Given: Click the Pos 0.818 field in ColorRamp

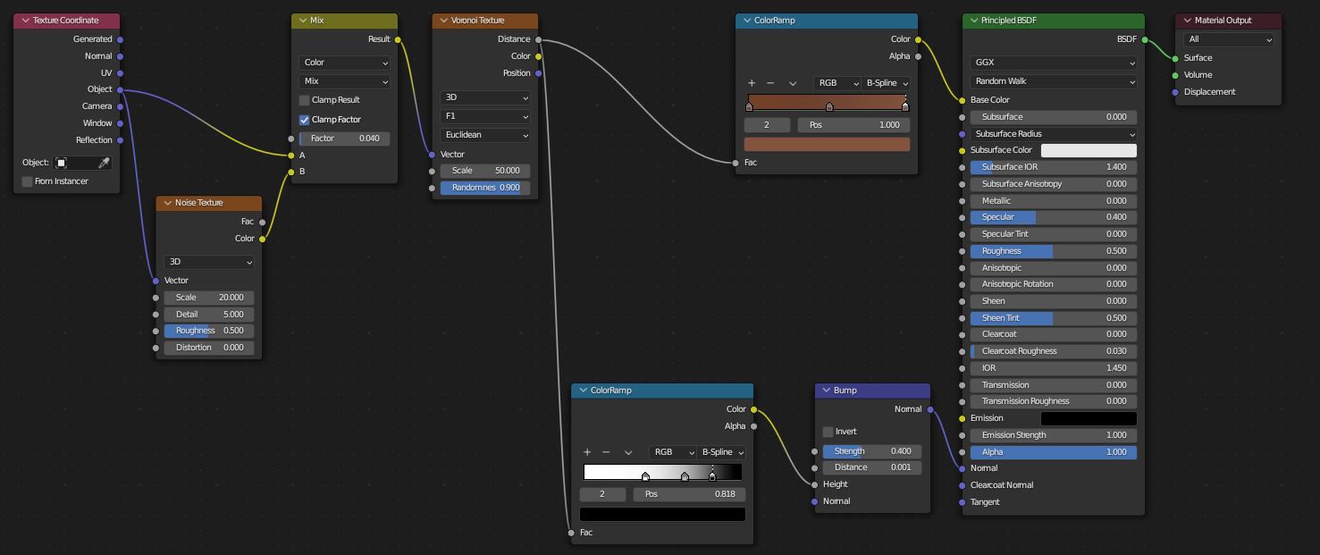Looking at the screenshot, I should 689,494.
